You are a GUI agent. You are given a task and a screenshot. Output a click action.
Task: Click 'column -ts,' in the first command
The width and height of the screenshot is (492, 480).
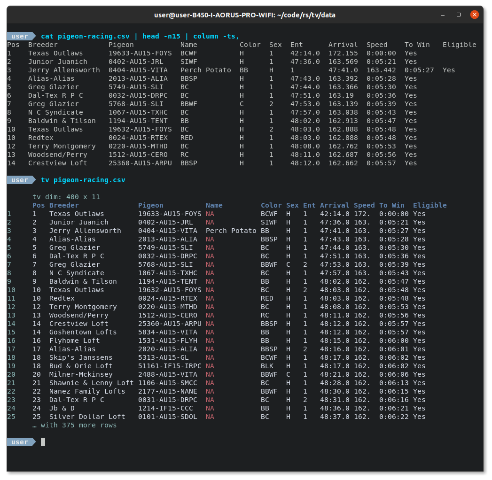216,36
